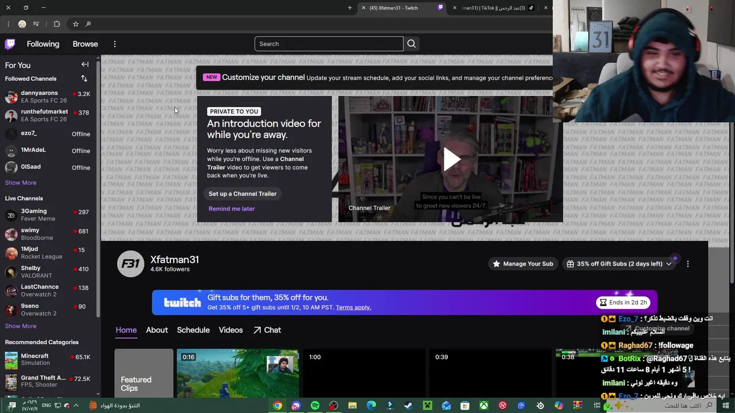This screenshot has width=735, height=413.
Task: Switch to the Videos tab
Action: [231, 330]
